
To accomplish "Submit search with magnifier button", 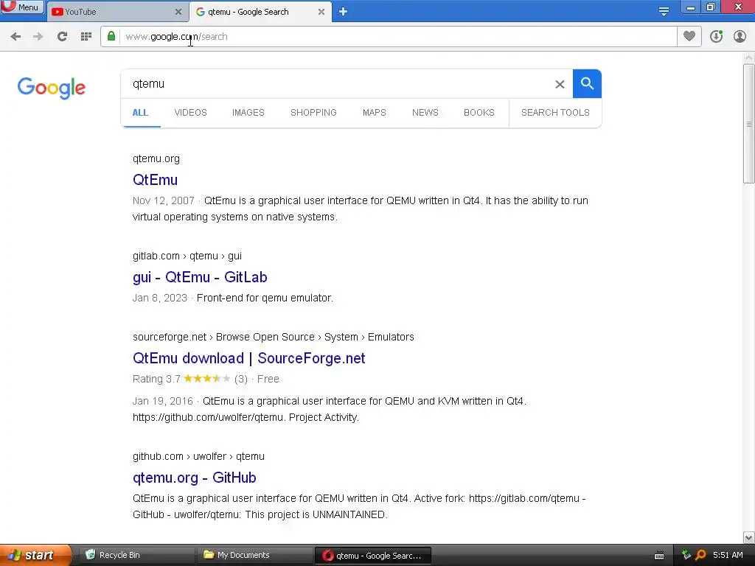I will 587,84.
